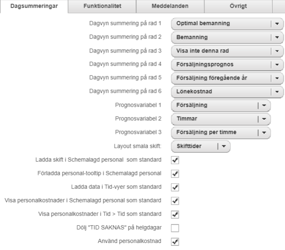Switch to the Funktionalitet tab

[102, 6]
